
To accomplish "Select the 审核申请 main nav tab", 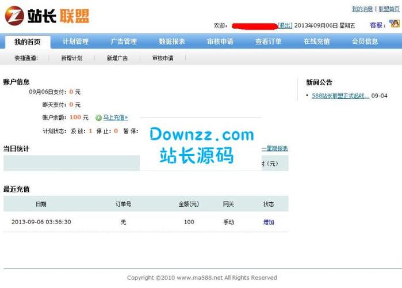I will (220, 41).
